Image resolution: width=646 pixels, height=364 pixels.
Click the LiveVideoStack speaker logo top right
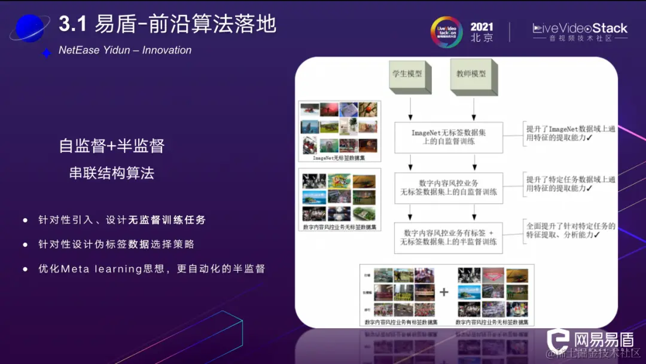[577, 29]
